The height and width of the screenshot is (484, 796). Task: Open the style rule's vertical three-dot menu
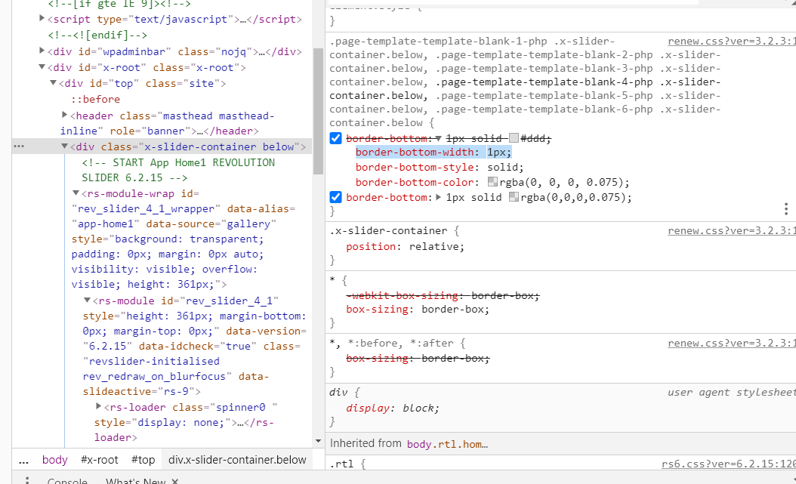786,208
